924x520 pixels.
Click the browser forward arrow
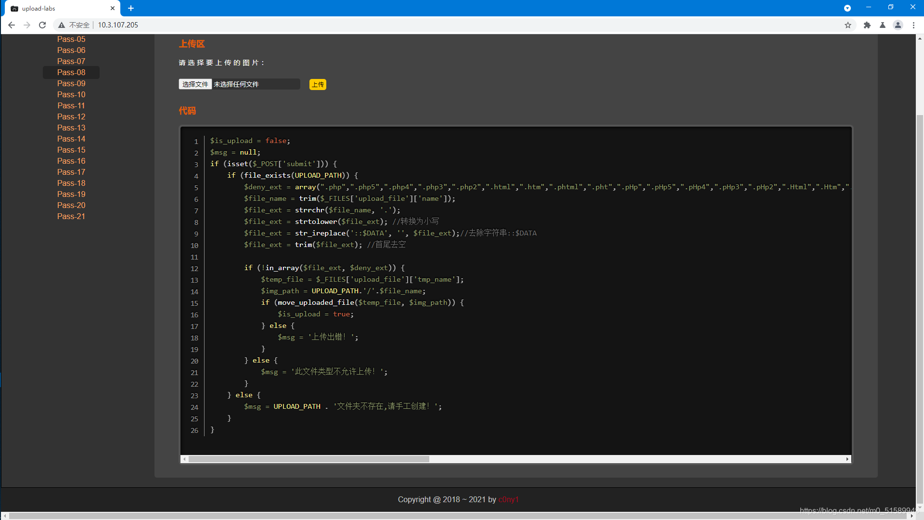coord(27,25)
